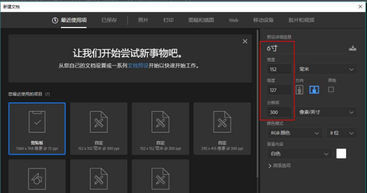Switch to the 胶片和视频 tab
The image size is (367, 193).
301,20
